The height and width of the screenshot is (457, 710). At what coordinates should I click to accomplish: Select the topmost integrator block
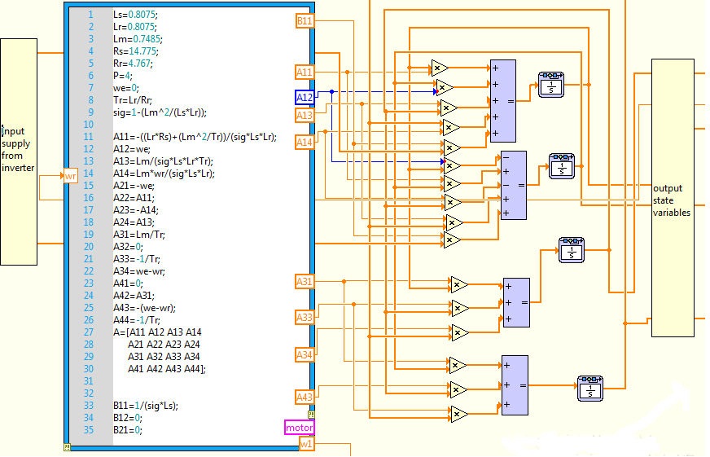551,84
